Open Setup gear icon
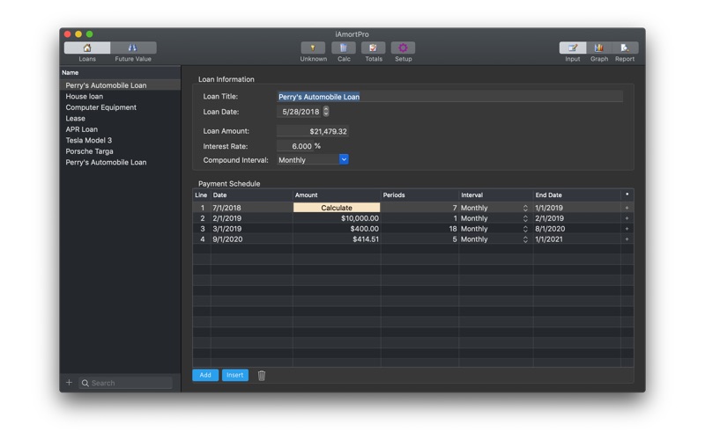Image resolution: width=705 pixels, height=440 pixels. tap(403, 48)
